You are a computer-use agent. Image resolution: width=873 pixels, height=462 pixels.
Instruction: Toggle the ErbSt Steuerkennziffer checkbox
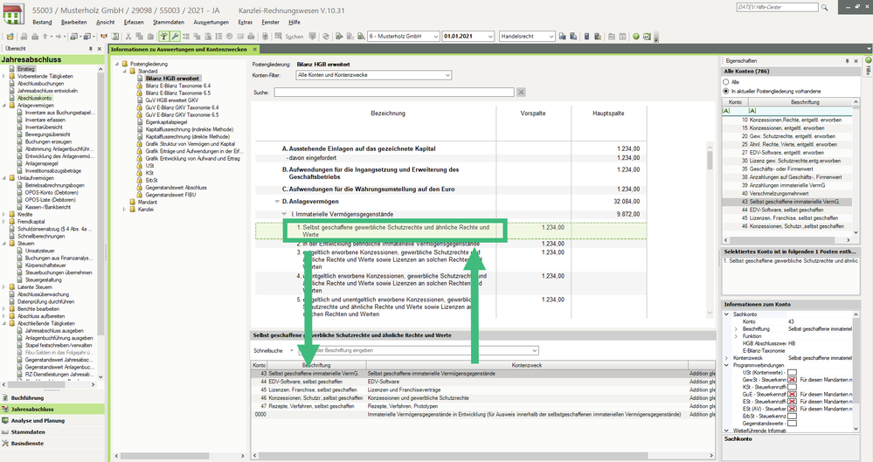tap(792, 416)
